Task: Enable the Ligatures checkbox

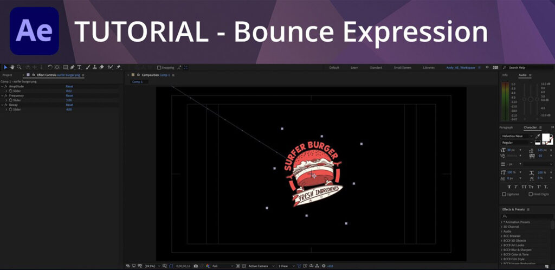Action: click(504, 194)
